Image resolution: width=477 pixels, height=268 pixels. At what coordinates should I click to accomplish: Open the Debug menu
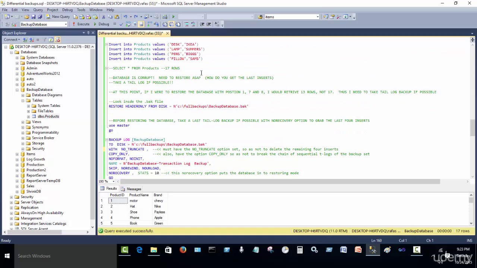(67, 10)
